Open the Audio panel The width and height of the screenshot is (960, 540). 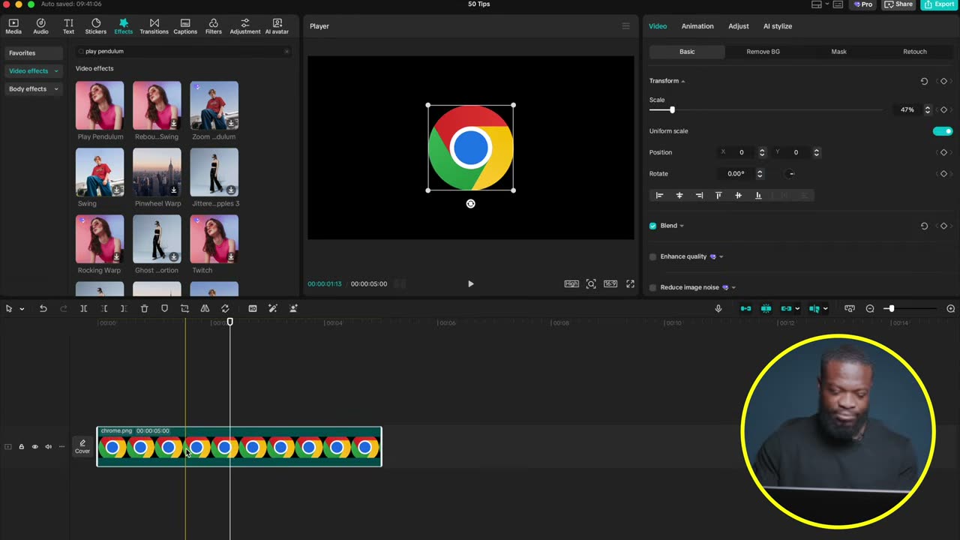pyautogui.click(x=40, y=26)
